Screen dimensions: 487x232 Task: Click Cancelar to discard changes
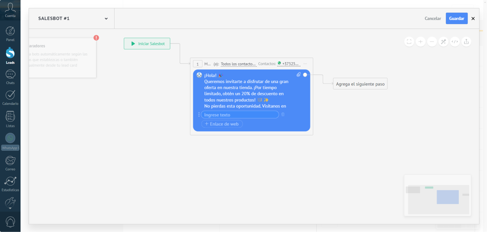point(432,18)
